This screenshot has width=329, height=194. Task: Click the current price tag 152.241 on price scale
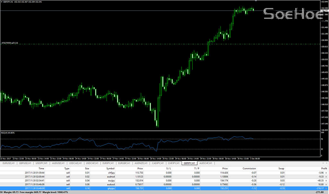click(325, 11)
